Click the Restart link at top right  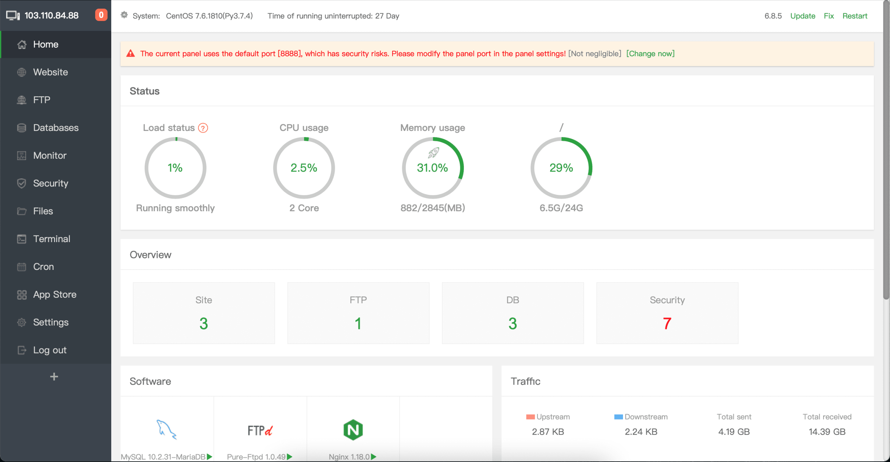pyautogui.click(x=855, y=16)
